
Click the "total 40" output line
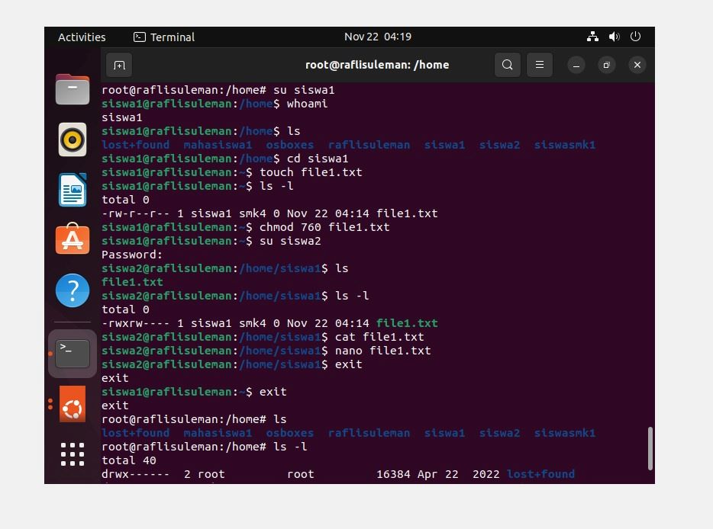pyautogui.click(x=129, y=460)
